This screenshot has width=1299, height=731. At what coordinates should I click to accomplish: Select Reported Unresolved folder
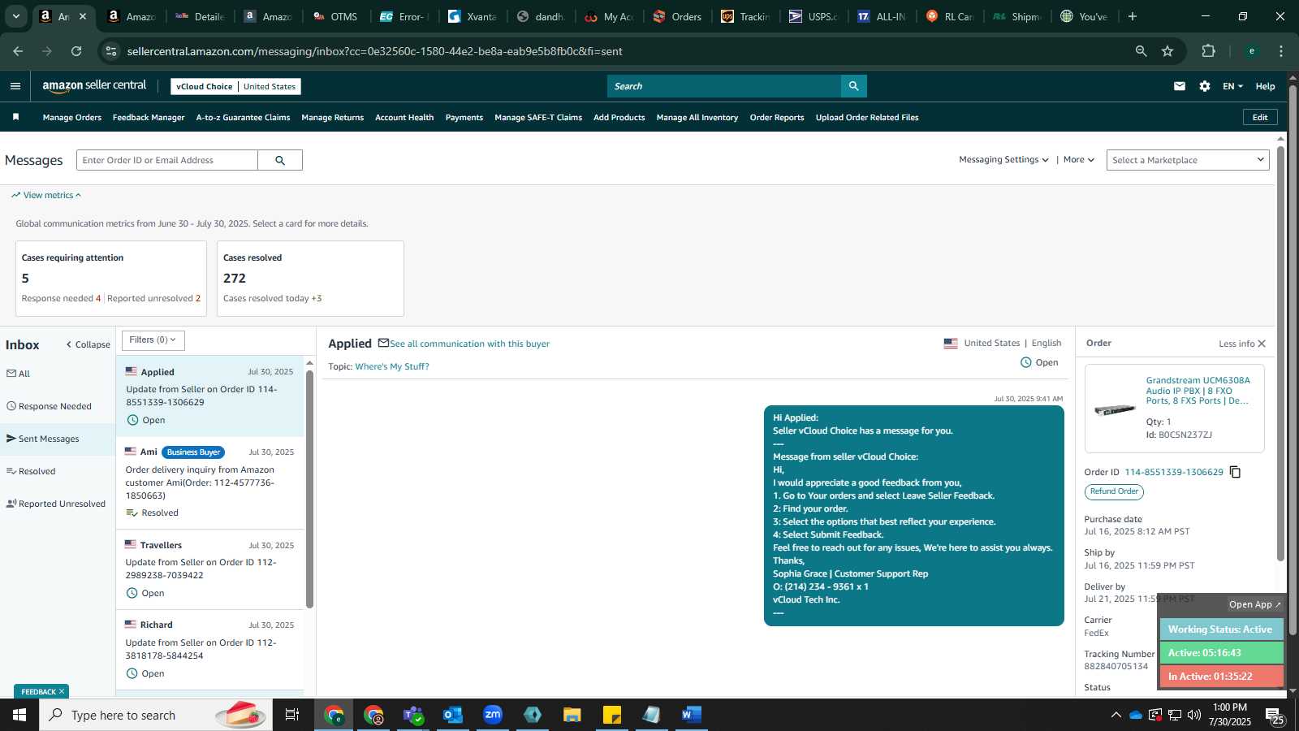pyautogui.click(x=58, y=504)
